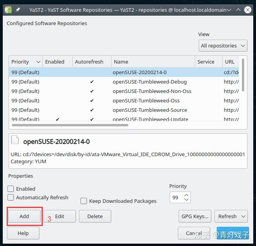Image resolution: width=256 pixels, height=246 pixels.
Task: Sort by Enabled column header
Action: 57,62
